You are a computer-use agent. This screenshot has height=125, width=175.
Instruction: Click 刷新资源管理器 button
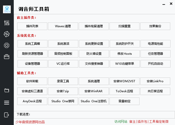tap(32, 54)
